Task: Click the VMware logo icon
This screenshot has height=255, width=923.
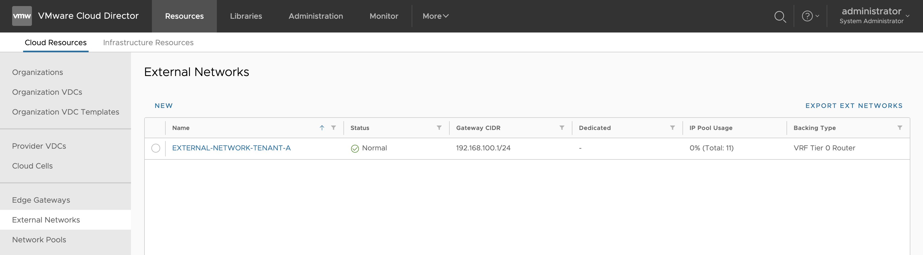Action: [22, 16]
